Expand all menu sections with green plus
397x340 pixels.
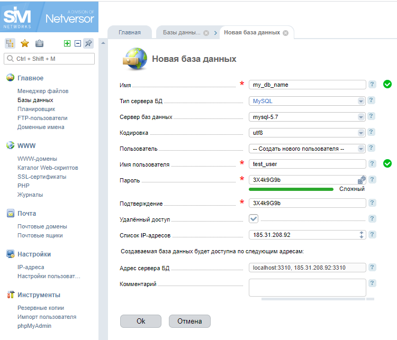pyautogui.click(x=67, y=43)
